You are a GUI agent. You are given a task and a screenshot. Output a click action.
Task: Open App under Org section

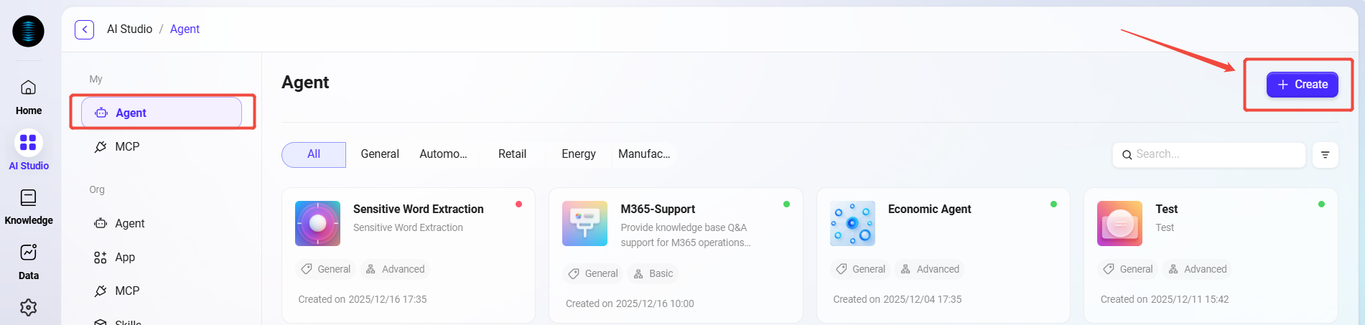pyautogui.click(x=124, y=258)
